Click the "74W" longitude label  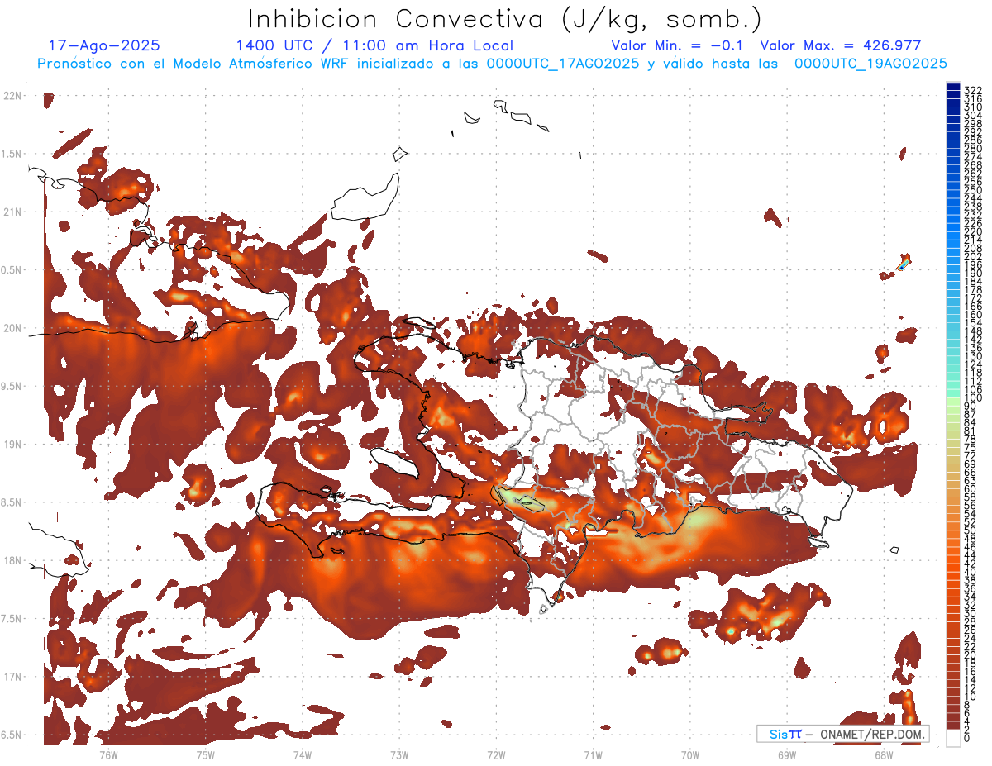(303, 755)
